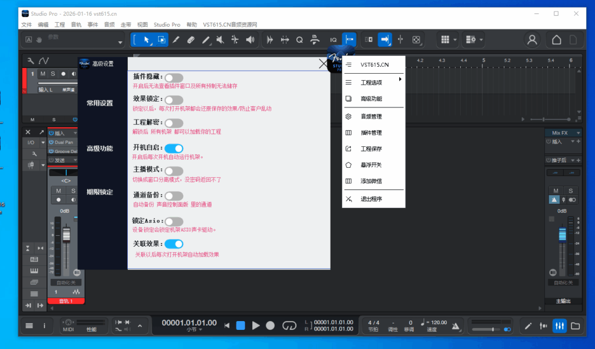Select the Paint tool in the toolbar
The width and height of the screenshot is (595, 349).
coord(175,39)
